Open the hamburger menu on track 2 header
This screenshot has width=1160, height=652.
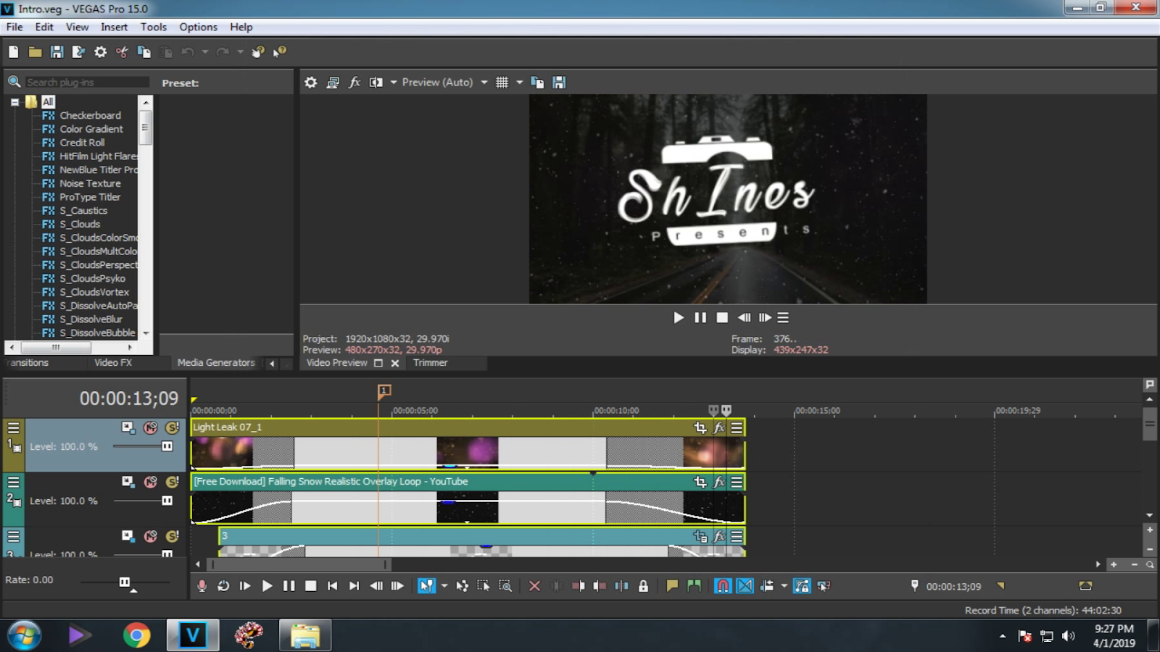13,482
